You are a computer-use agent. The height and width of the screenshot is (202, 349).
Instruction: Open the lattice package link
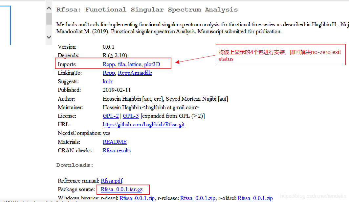pos(135,64)
